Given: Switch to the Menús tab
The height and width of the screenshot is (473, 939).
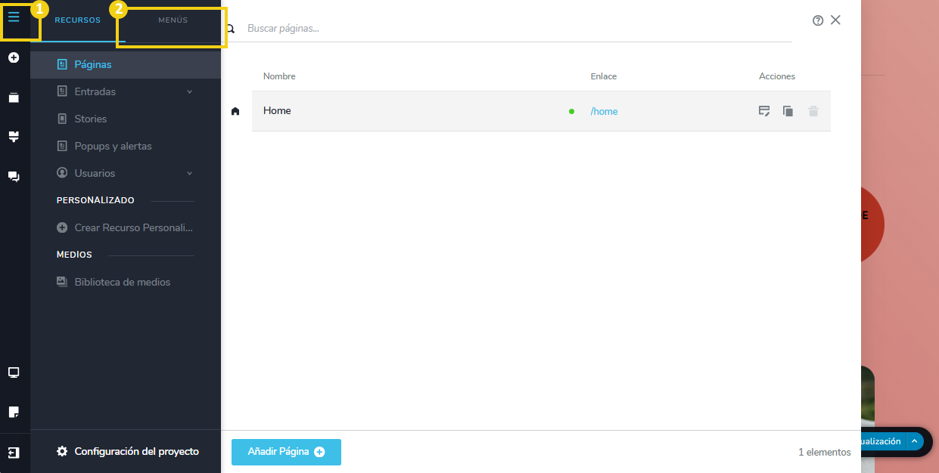Looking at the screenshot, I should (173, 20).
